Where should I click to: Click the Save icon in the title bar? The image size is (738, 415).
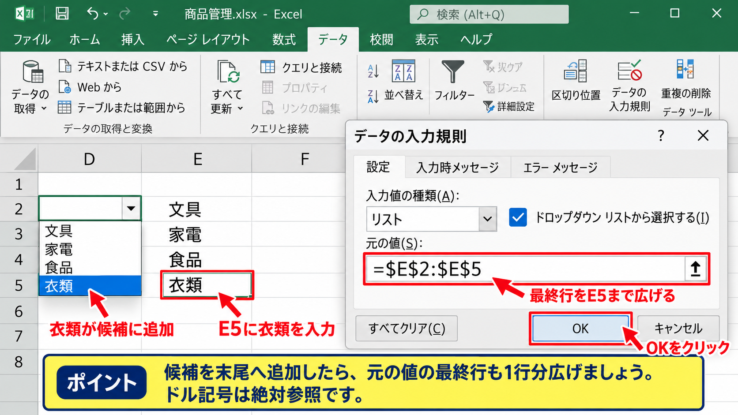62,14
